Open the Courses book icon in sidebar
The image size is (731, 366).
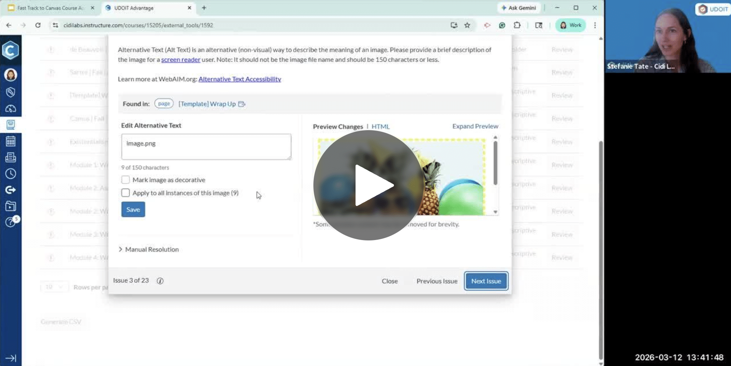pyautogui.click(x=11, y=125)
